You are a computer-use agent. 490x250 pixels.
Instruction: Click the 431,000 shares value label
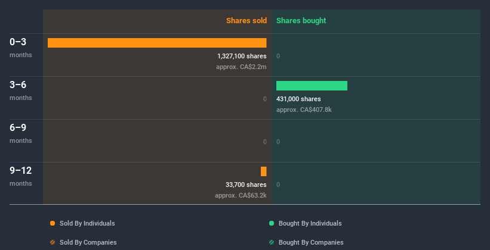click(x=298, y=99)
